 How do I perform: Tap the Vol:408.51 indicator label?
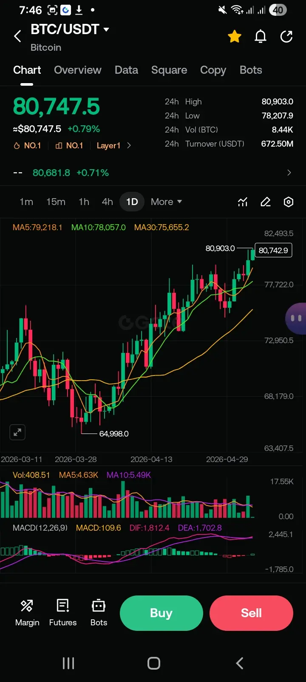tap(31, 475)
